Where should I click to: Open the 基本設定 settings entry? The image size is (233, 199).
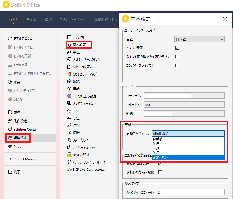click(79, 45)
